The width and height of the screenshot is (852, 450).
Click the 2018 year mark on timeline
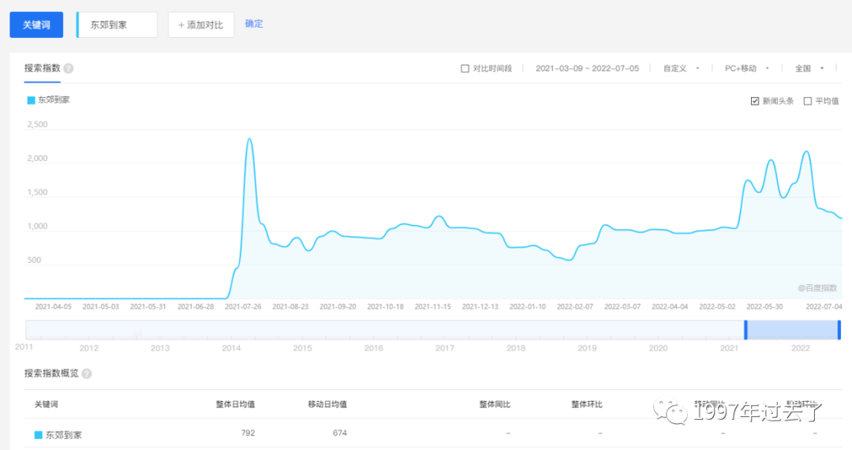[x=516, y=348]
